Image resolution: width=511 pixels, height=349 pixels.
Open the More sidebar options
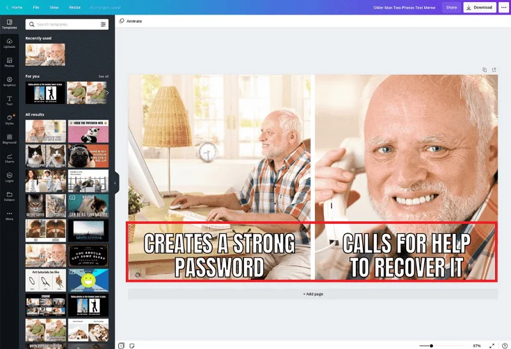[x=10, y=215]
